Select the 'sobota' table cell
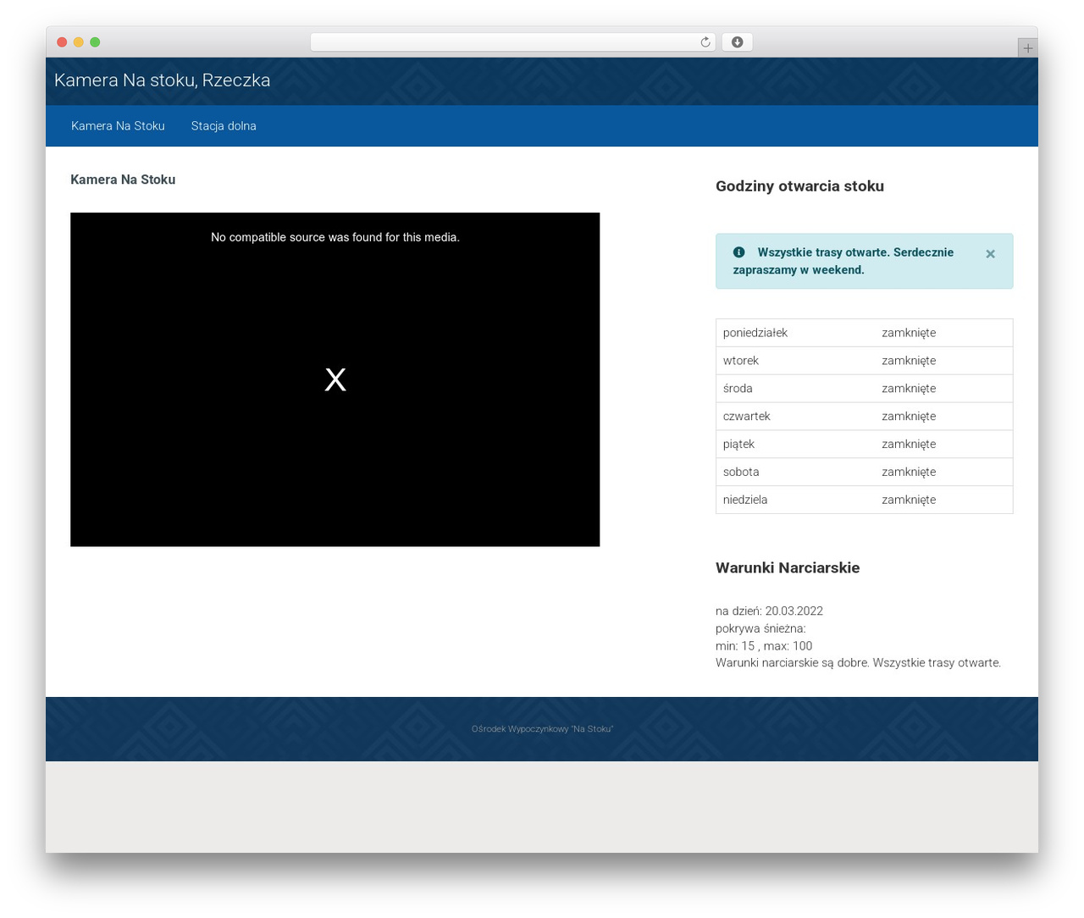Image resolution: width=1084 pixels, height=918 pixels. (x=795, y=473)
